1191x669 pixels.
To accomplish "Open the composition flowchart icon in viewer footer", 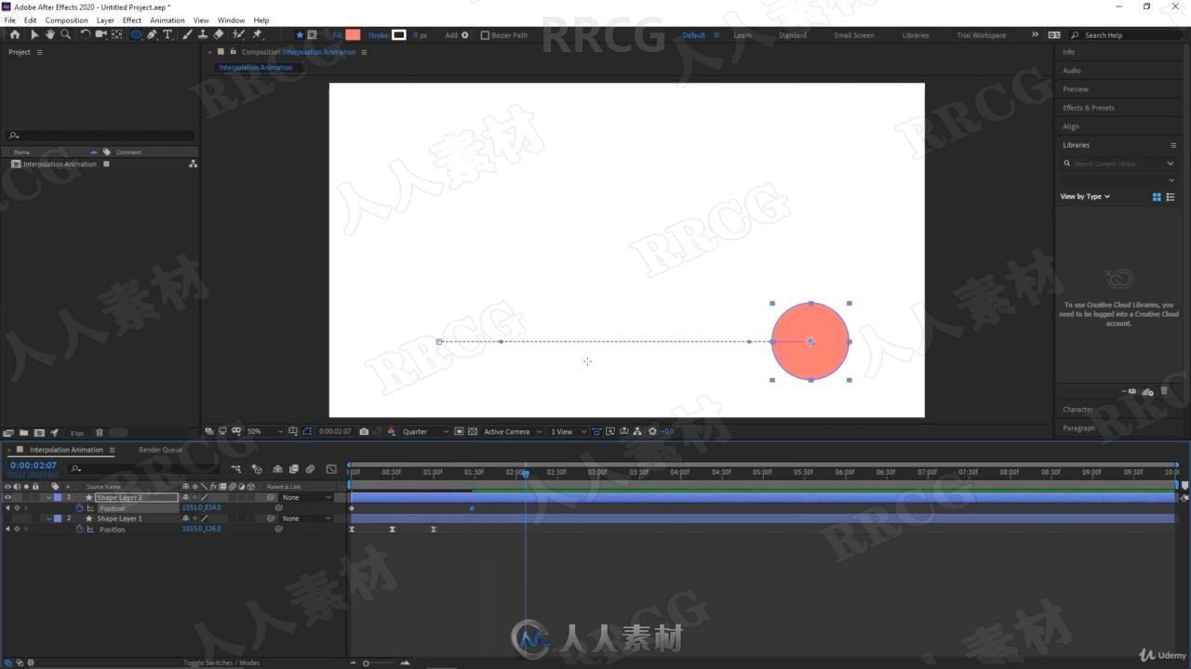I will pos(637,431).
